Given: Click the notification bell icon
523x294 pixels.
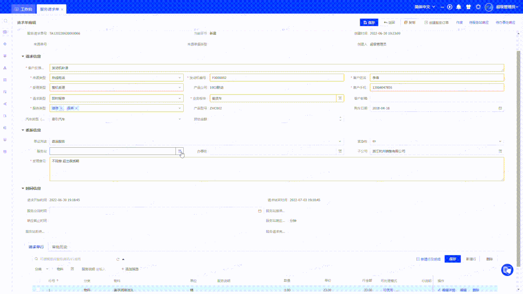Looking at the screenshot, I should pos(459,7).
